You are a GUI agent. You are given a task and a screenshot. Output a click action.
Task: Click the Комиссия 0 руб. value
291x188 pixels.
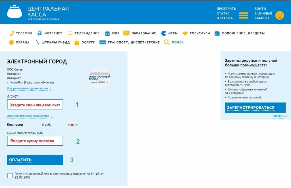click(46, 125)
